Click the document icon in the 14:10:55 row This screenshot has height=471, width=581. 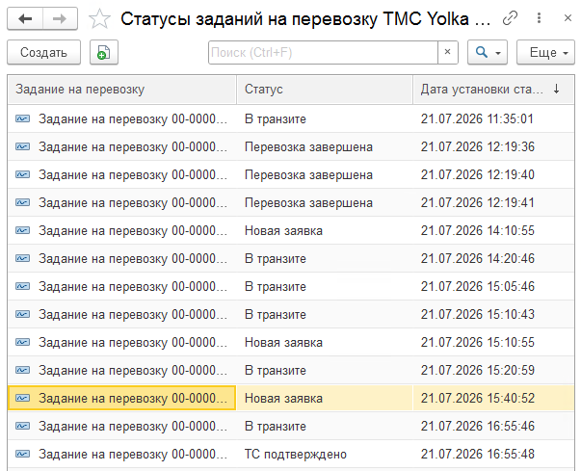[x=22, y=231]
